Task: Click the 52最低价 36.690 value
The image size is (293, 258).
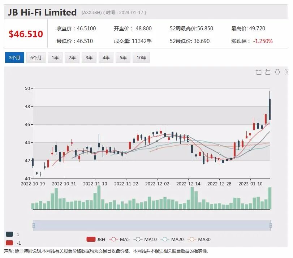Action: pos(190,41)
